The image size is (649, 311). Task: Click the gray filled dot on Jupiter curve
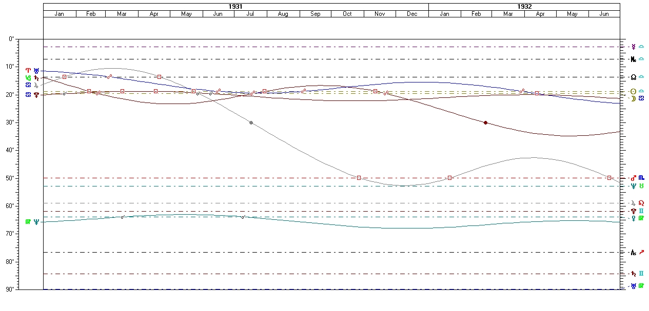click(x=251, y=122)
